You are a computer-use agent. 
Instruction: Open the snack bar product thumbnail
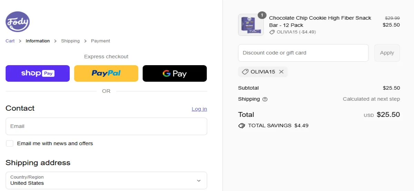click(251, 25)
